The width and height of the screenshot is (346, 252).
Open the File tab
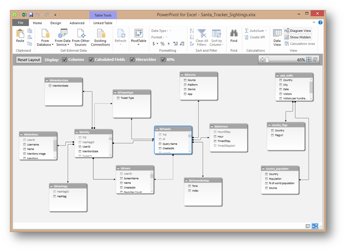[x=20, y=23]
